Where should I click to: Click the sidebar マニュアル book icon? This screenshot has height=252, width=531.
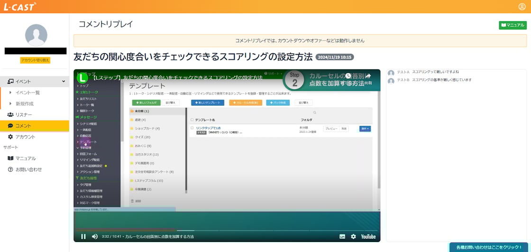tap(10, 159)
